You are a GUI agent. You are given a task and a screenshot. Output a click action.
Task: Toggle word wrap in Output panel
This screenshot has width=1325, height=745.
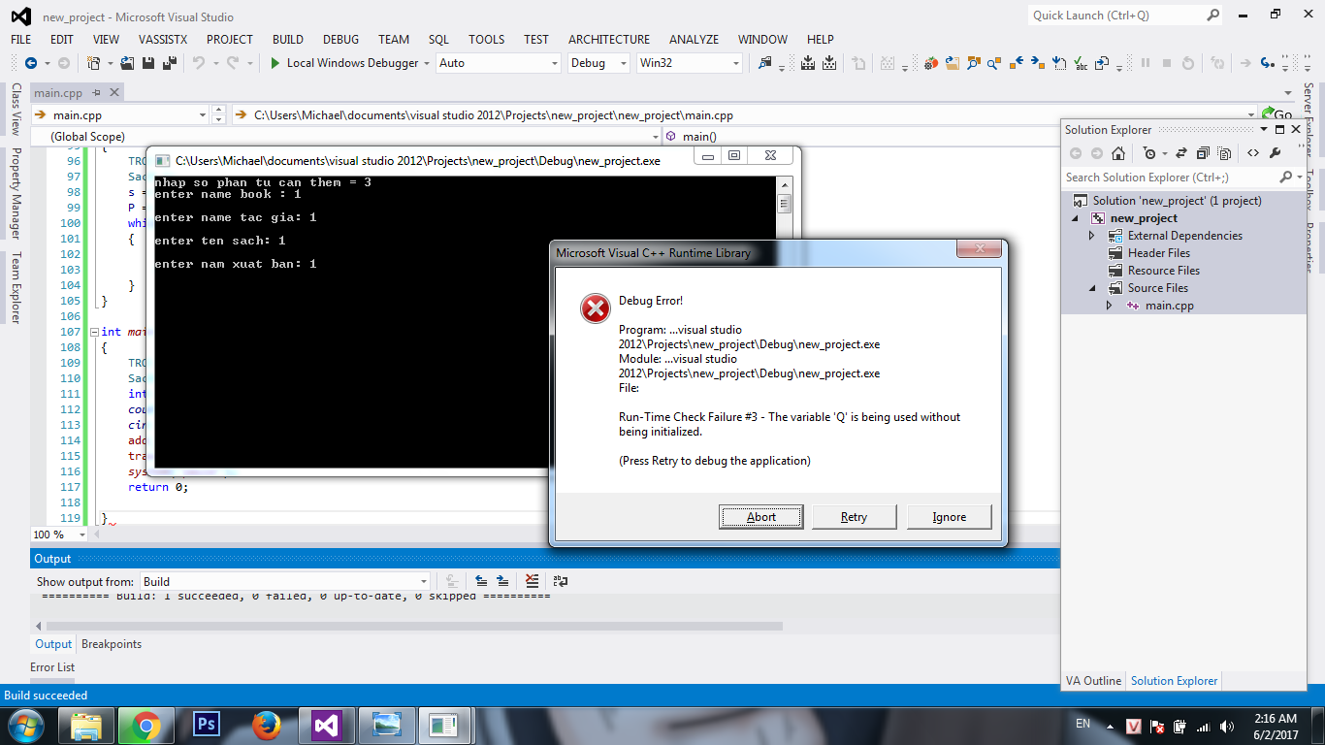[x=561, y=581]
